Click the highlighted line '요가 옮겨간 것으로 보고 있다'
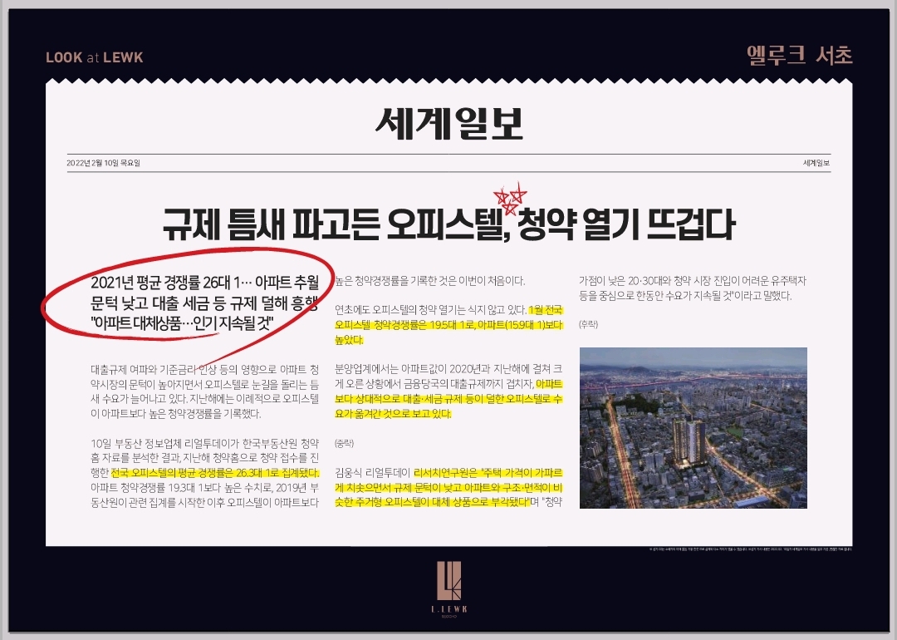897x640 pixels. point(393,413)
